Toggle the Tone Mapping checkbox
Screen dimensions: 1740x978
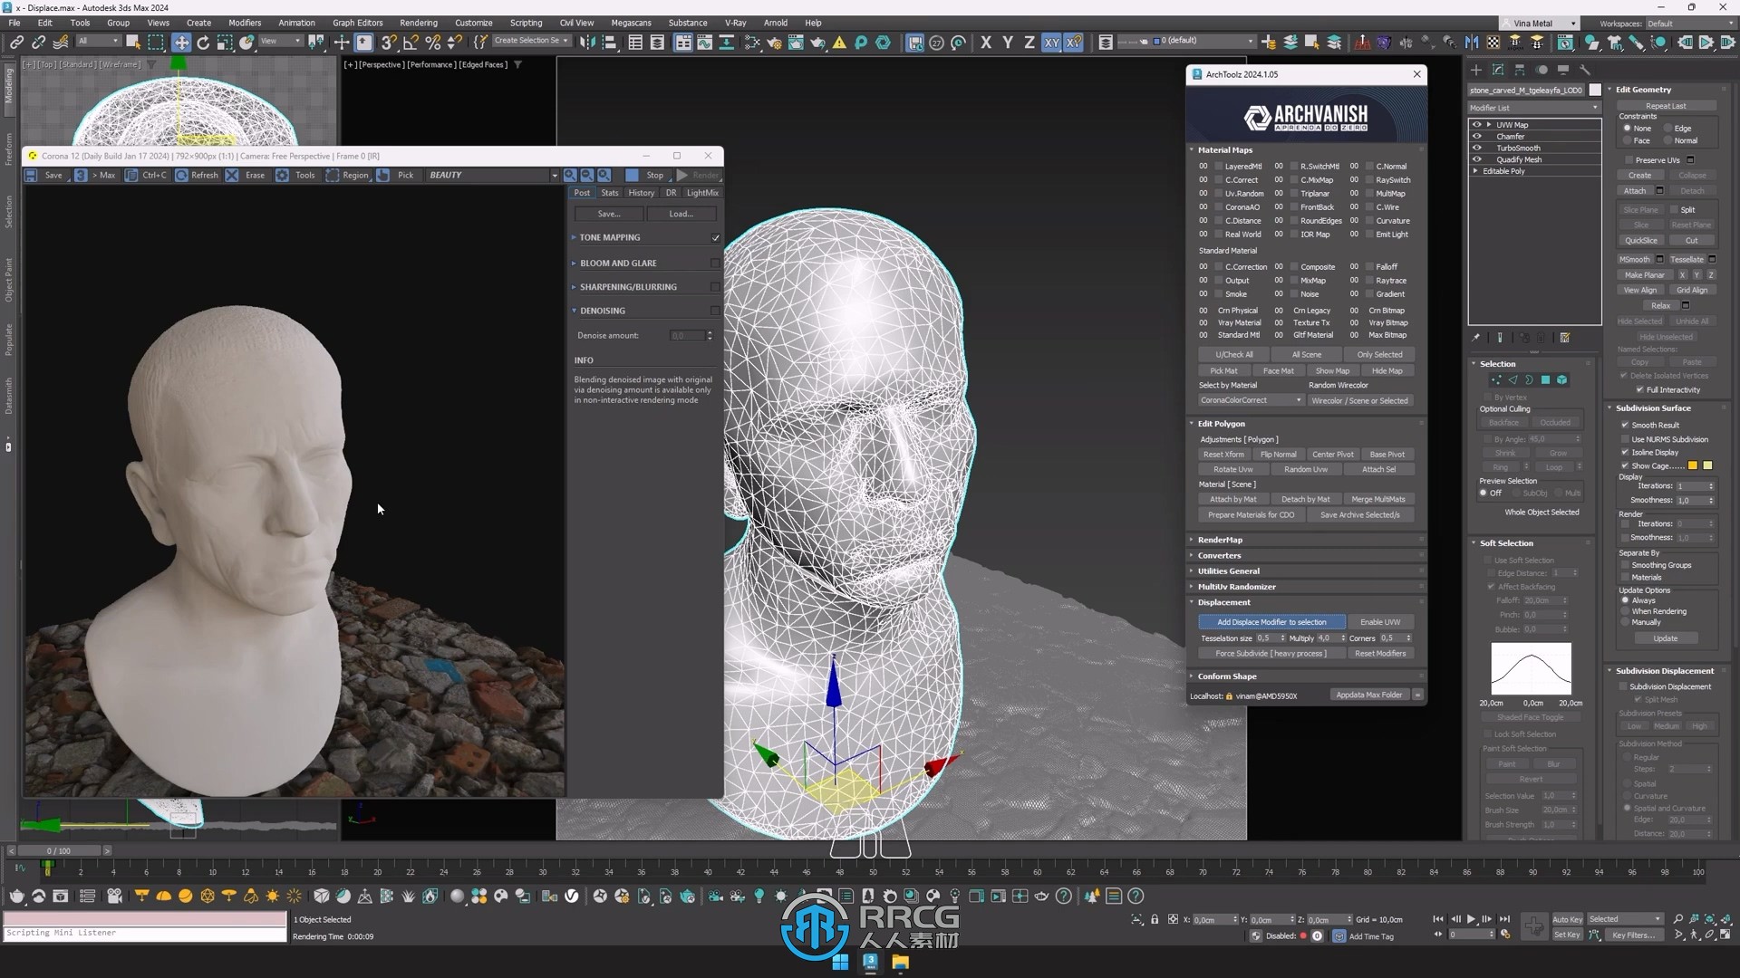(716, 238)
